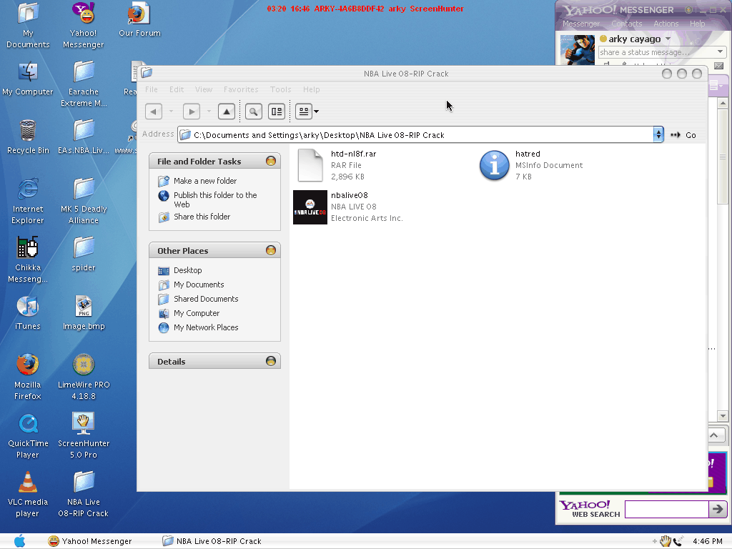Launch iTunes from the desktop

click(28, 313)
